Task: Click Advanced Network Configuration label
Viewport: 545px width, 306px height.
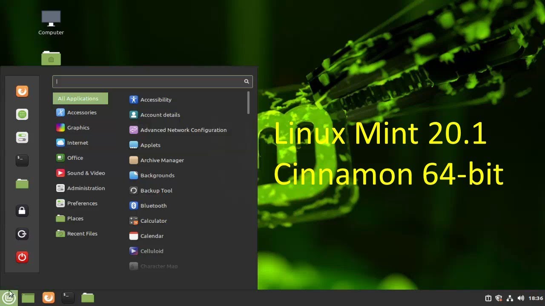Action: [184, 130]
